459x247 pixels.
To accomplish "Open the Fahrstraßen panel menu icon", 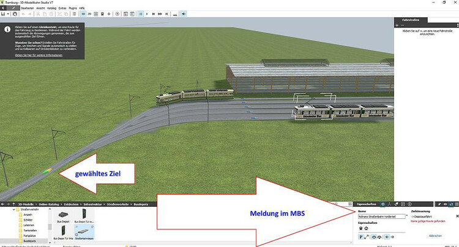I will 458,26.
